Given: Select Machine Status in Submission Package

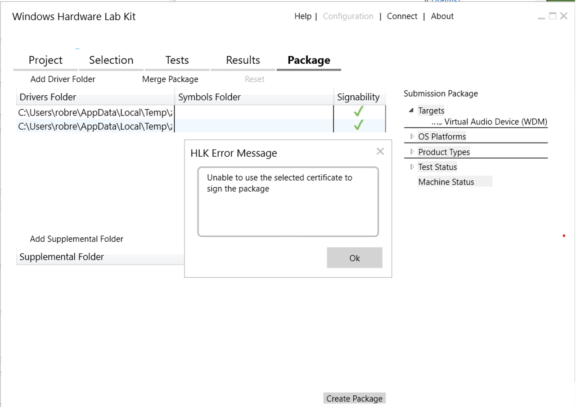Looking at the screenshot, I should pos(446,181).
